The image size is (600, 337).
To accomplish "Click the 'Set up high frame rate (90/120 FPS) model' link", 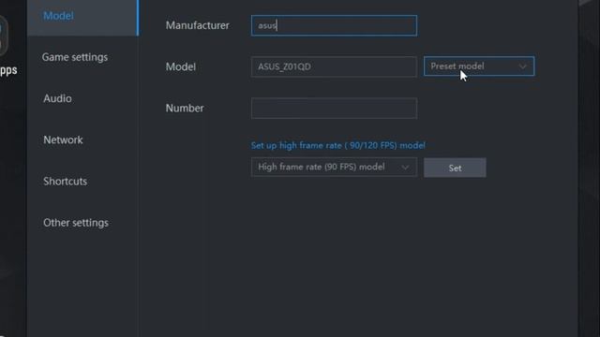I will pyautogui.click(x=338, y=146).
